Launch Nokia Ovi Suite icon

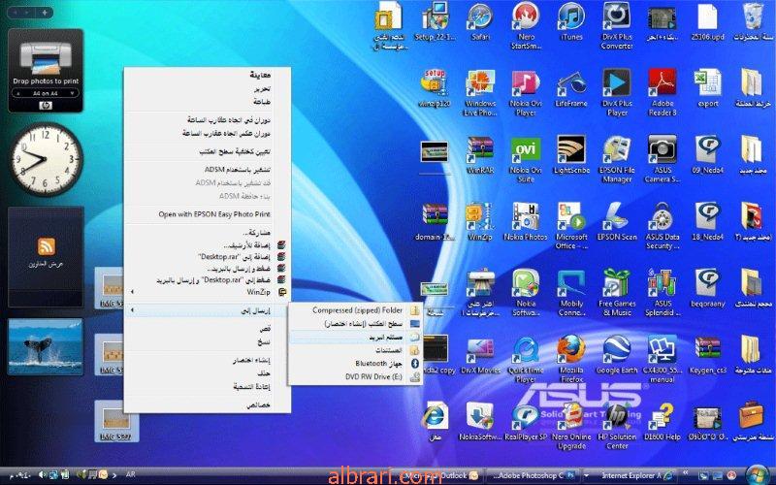[x=526, y=159]
